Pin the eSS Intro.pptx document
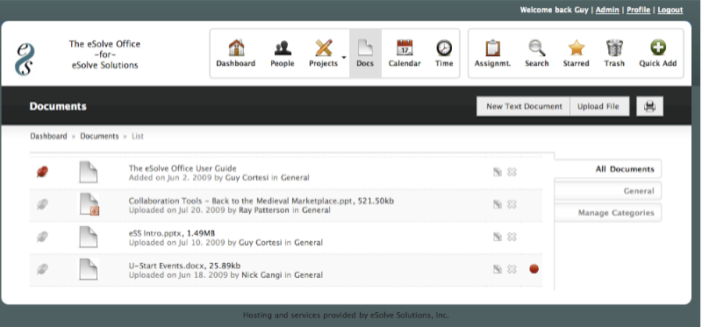Viewport: 702px width, 327px height. click(x=42, y=237)
